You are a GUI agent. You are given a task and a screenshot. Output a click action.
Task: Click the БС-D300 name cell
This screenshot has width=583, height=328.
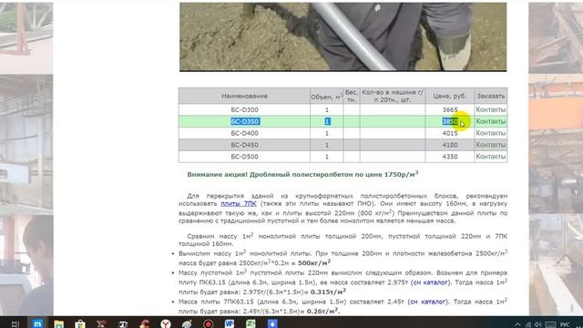pyautogui.click(x=244, y=109)
